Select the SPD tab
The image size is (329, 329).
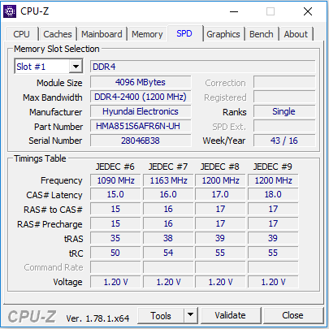(x=184, y=33)
